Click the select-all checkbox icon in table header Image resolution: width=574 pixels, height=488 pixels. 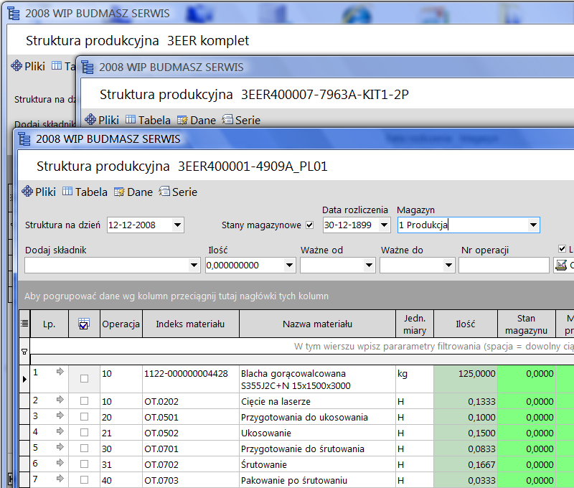(x=83, y=324)
